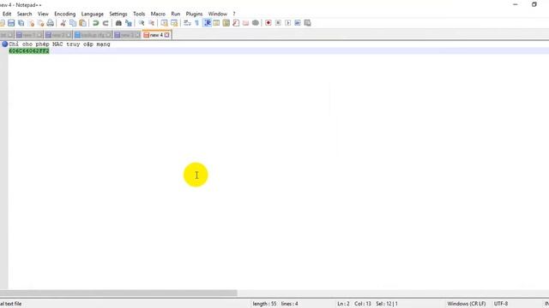The image size is (549, 308).
Task: Click Windows (CR LF) line-ending status field
Action: point(467,304)
